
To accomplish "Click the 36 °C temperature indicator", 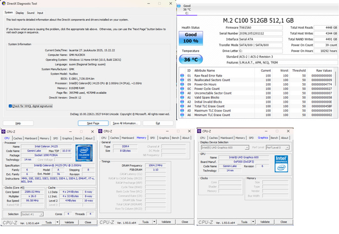I will click(191, 60).
